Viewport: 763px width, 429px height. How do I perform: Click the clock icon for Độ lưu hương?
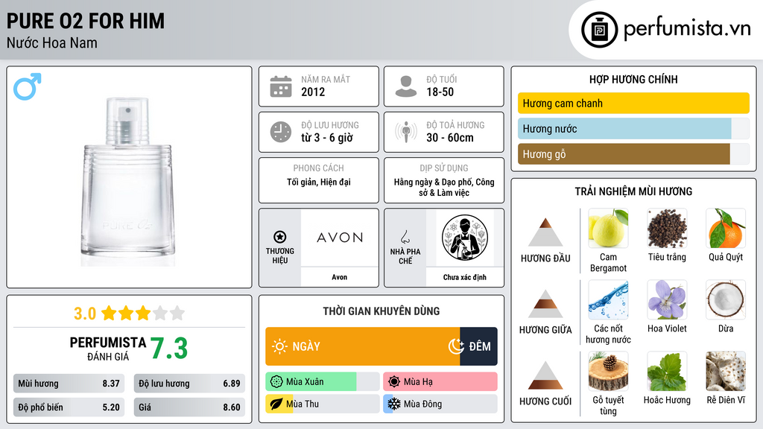click(281, 132)
